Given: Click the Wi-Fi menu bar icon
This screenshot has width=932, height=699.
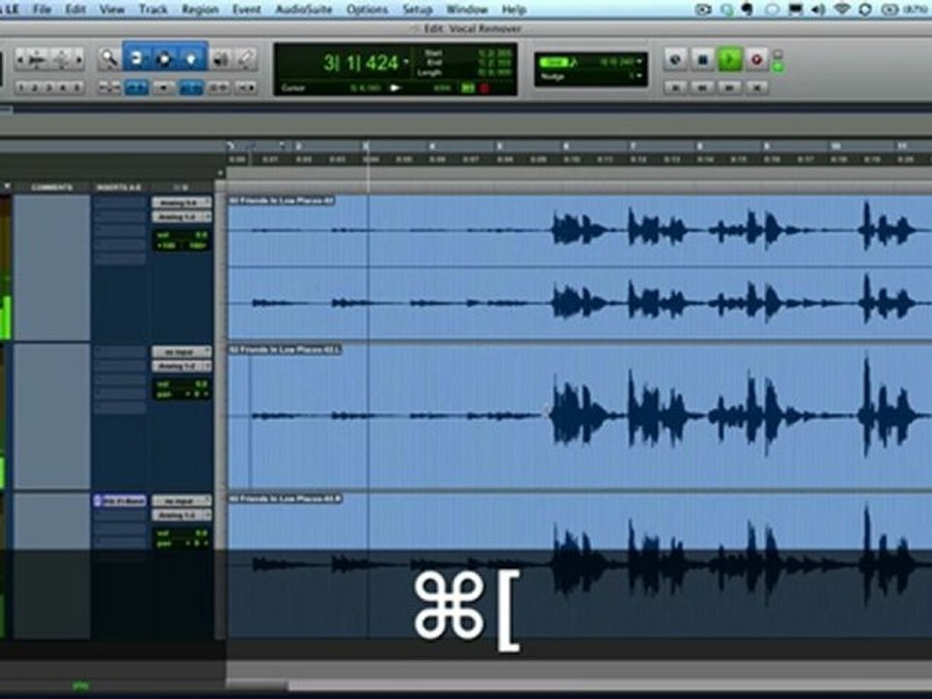Looking at the screenshot, I should click(841, 10).
